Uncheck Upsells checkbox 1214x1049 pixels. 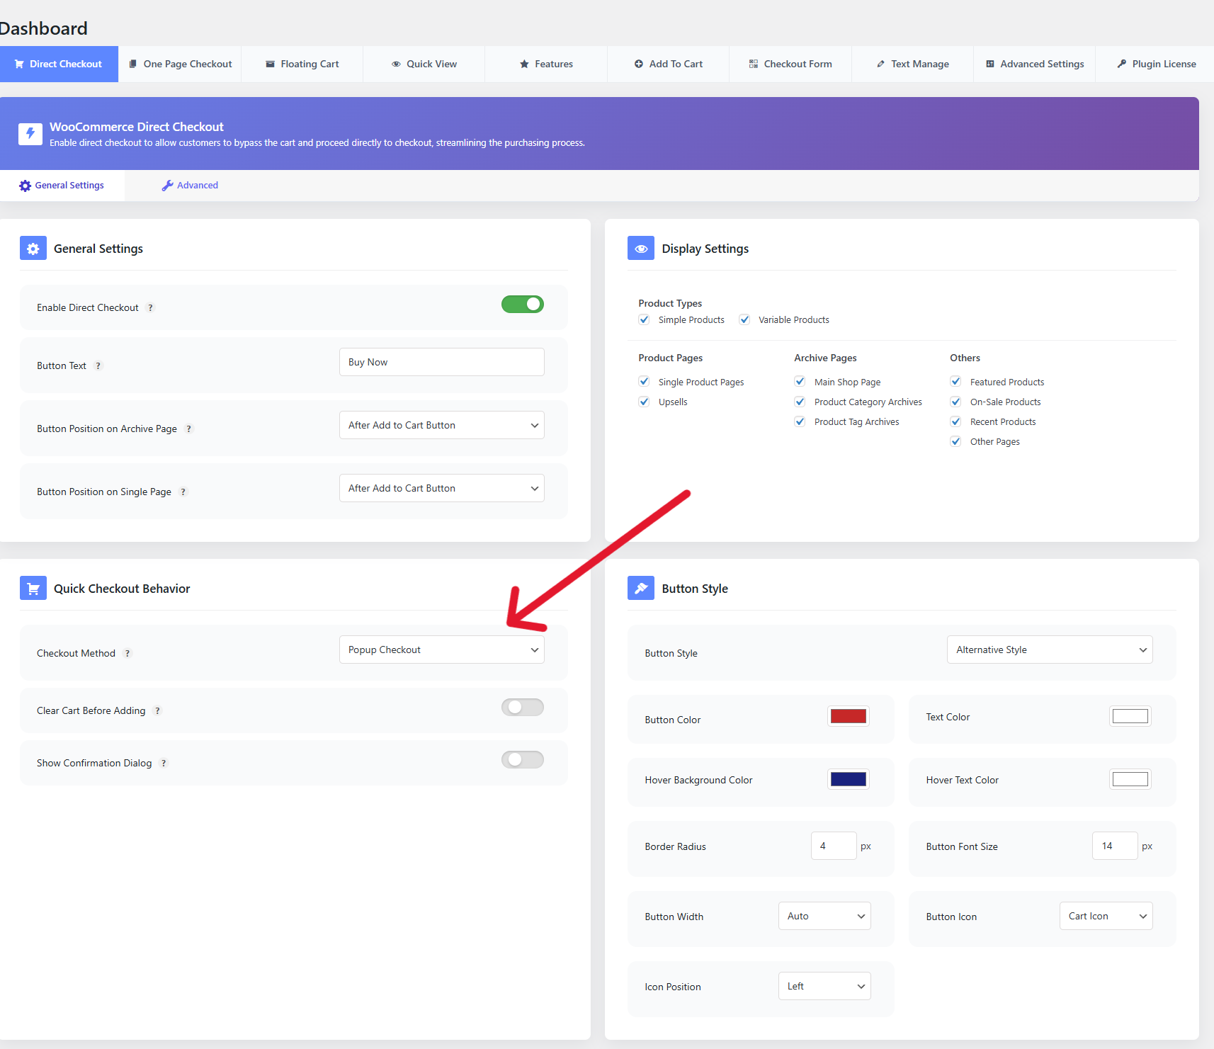coord(644,402)
